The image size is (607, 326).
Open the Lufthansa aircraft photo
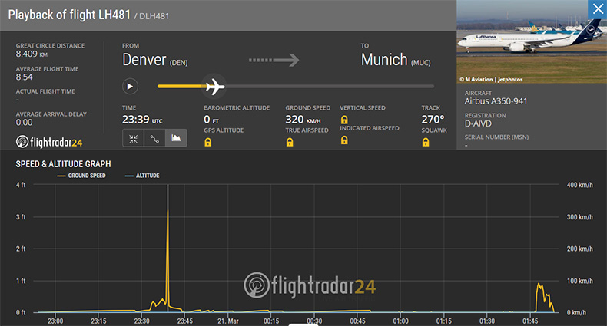coord(532,38)
